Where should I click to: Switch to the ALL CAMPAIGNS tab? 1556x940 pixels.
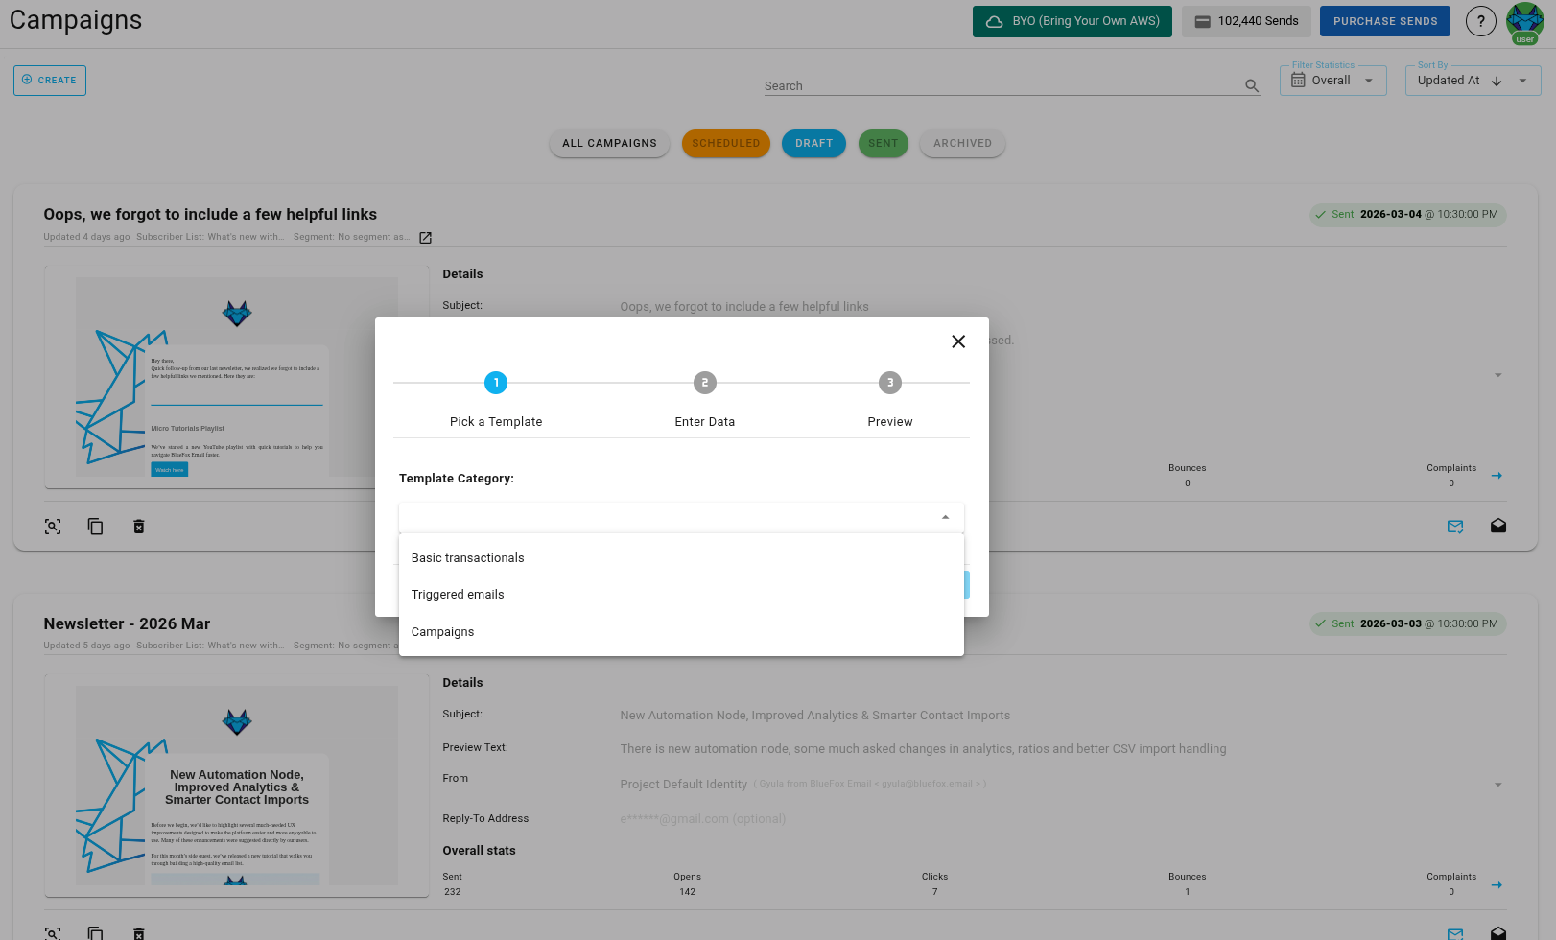coord(608,143)
